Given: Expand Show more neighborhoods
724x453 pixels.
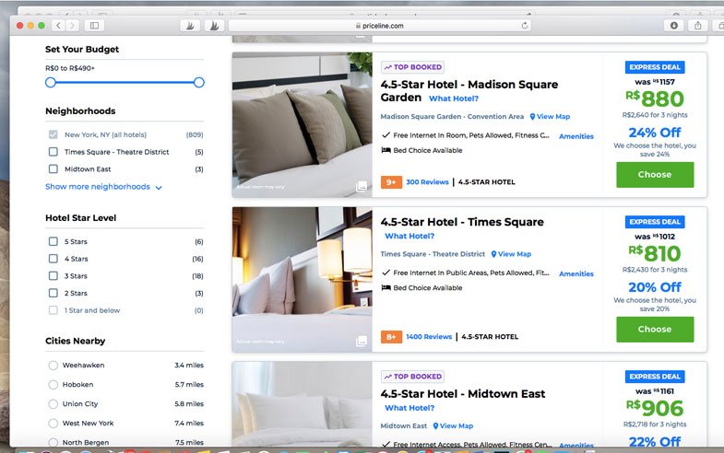Looking at the screenshot, I should coord(103,187).
